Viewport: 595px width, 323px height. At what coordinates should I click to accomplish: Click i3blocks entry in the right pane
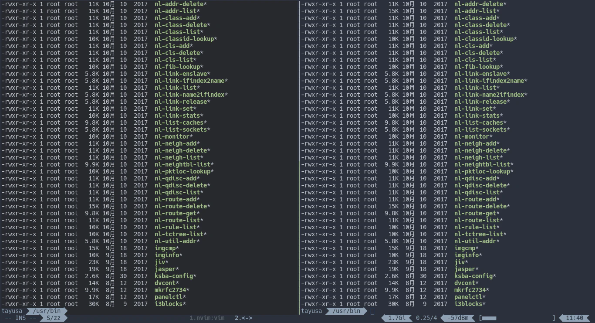(468, 304)
